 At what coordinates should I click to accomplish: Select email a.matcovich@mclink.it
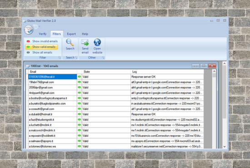point(53,130)
